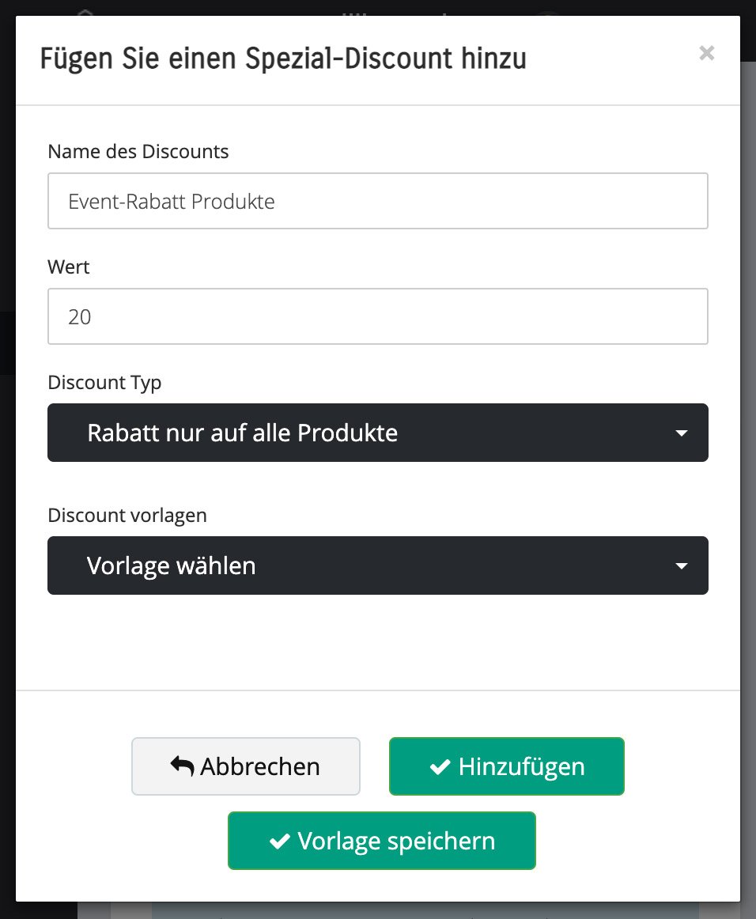Expand the discount template selection list
The width and height of the screenshot is (756, 919).
point(378,565)
